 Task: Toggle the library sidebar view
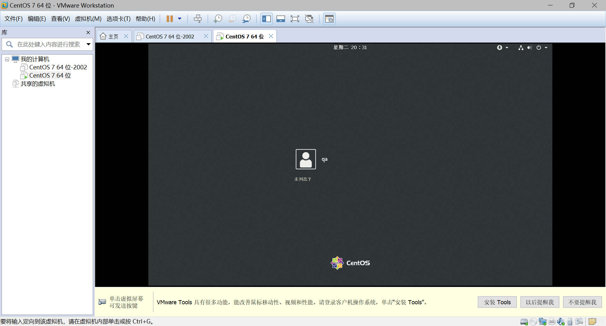(266, 19)
